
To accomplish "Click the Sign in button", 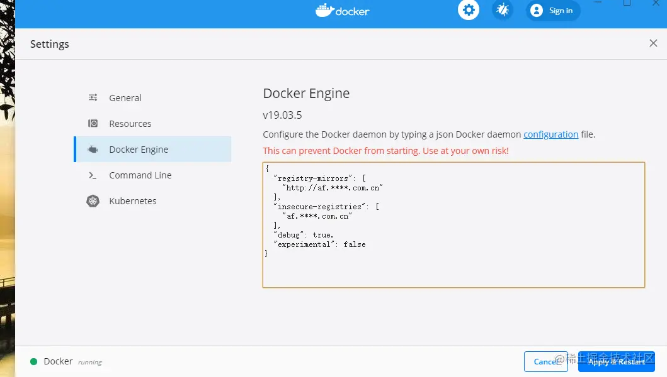I will tap(553, 10).
